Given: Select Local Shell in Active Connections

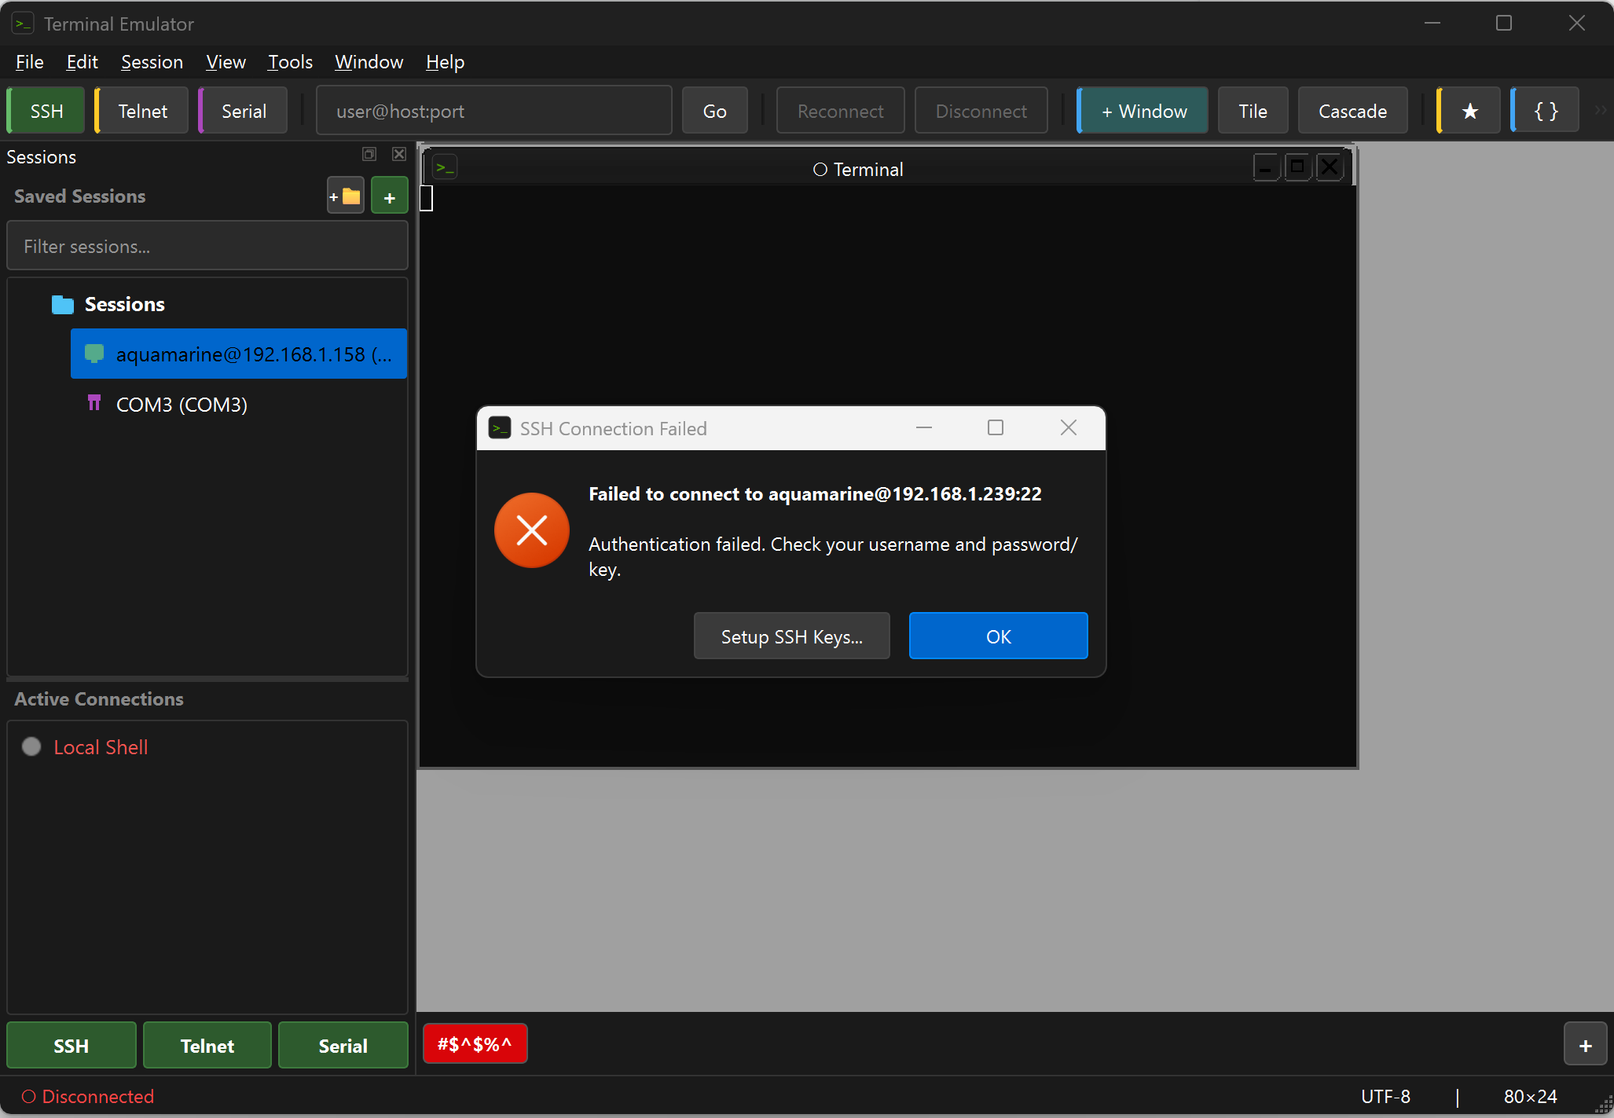Looking at the screenshot, I should (207, 746).
